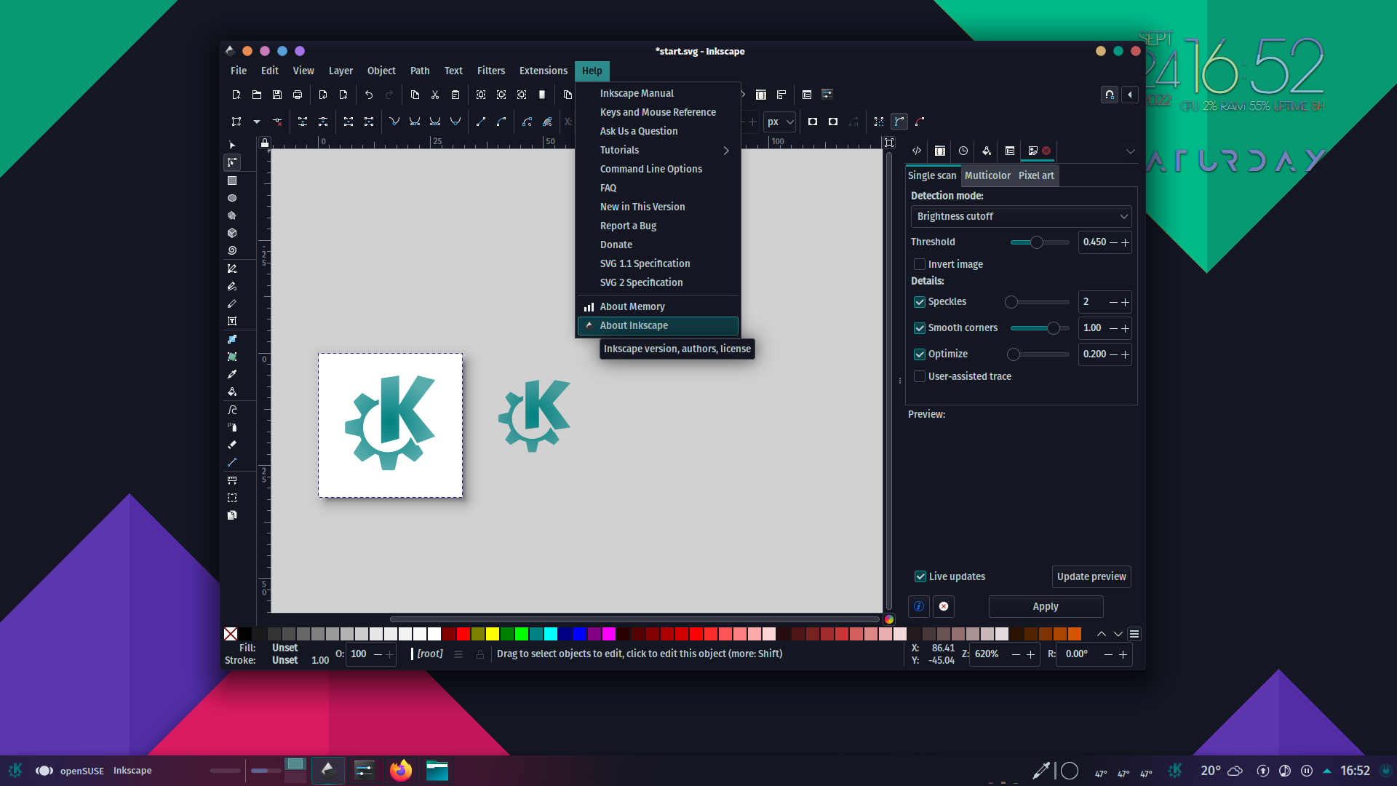Open the XML editor panel tab icon
Image resolution: width=1397 pixels, height=786 pixels.
tap(917, 151)
